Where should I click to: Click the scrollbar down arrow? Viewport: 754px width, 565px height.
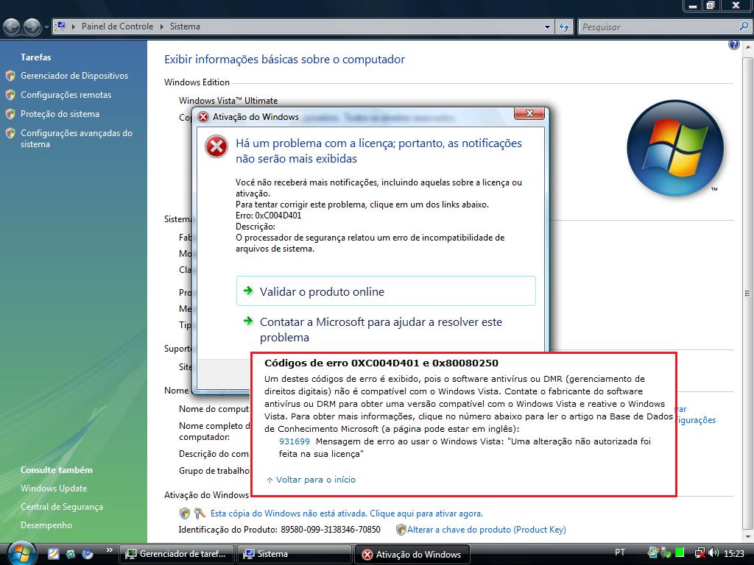click(747, 536)
